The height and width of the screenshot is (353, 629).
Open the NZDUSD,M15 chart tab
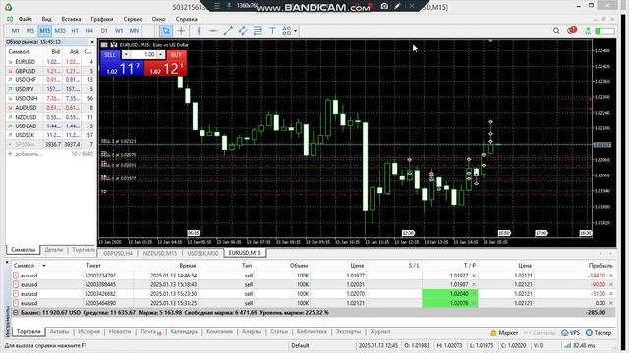click(159, 253)
